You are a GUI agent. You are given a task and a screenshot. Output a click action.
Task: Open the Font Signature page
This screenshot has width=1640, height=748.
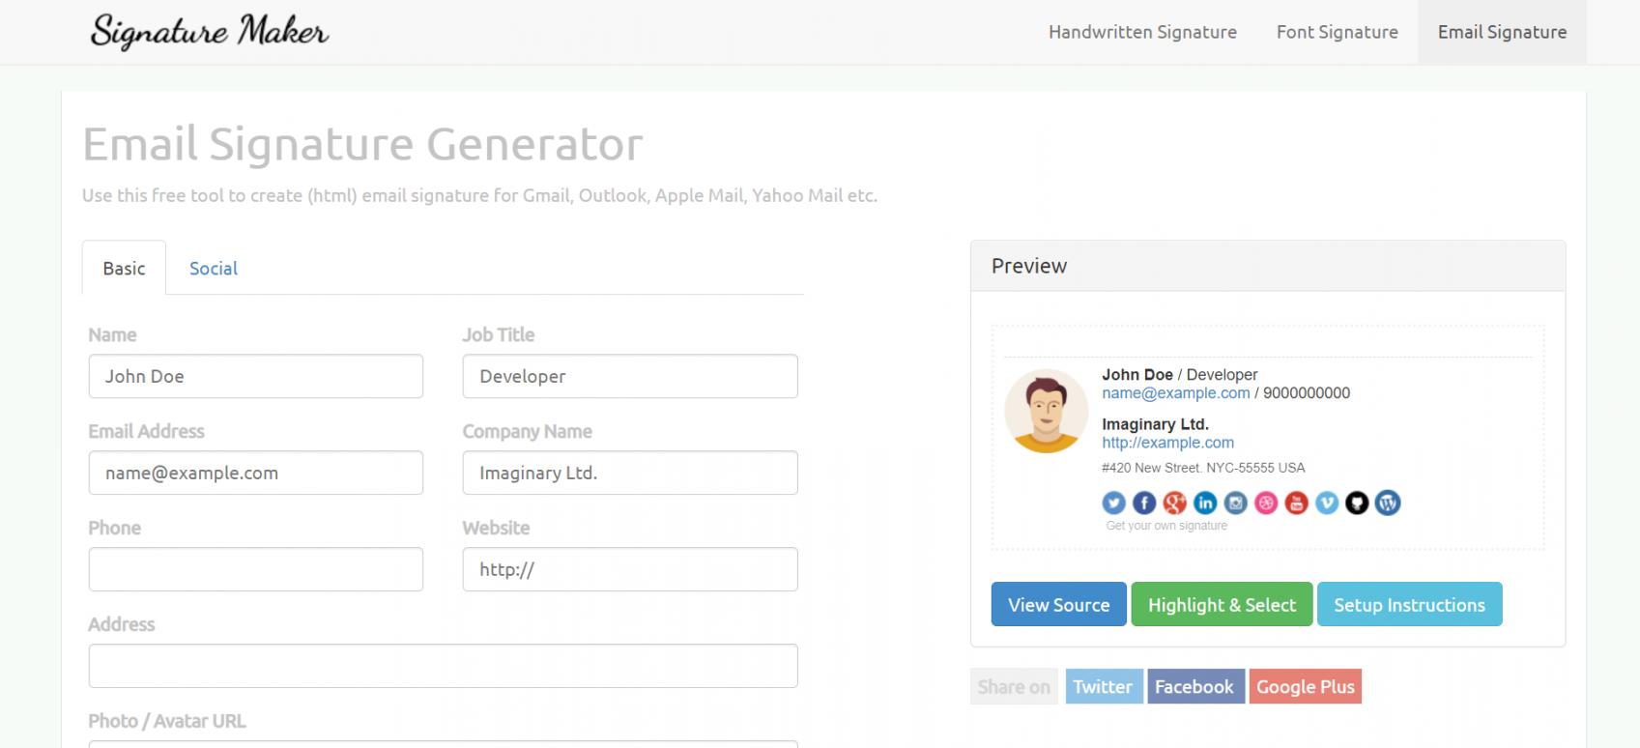1337,32
